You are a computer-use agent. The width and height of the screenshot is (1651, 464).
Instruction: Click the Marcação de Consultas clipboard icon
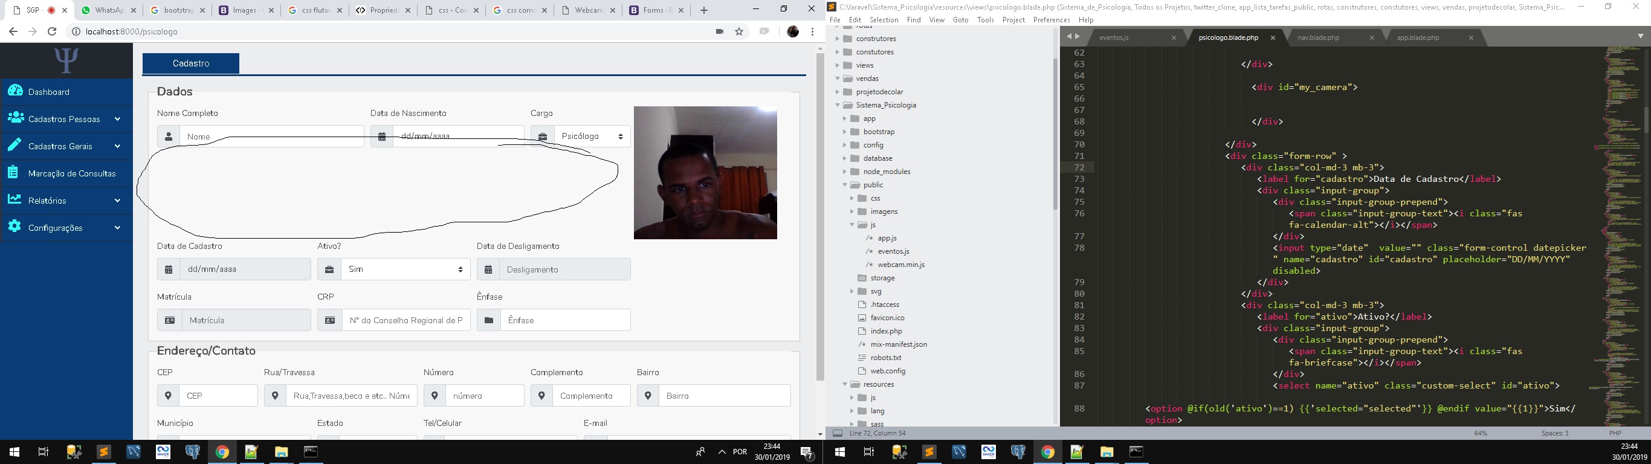tap(13, 172)
